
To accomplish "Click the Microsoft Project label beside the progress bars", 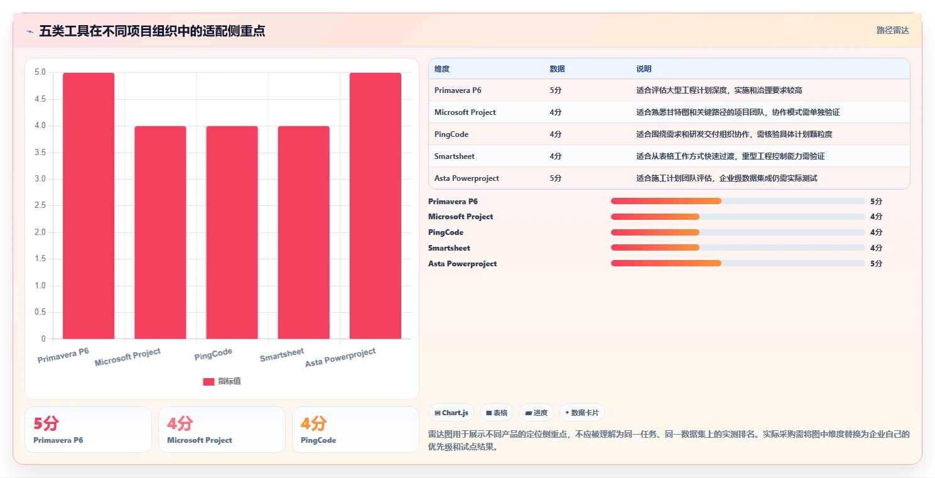I will pyautogui.click(x=461, y=217).
